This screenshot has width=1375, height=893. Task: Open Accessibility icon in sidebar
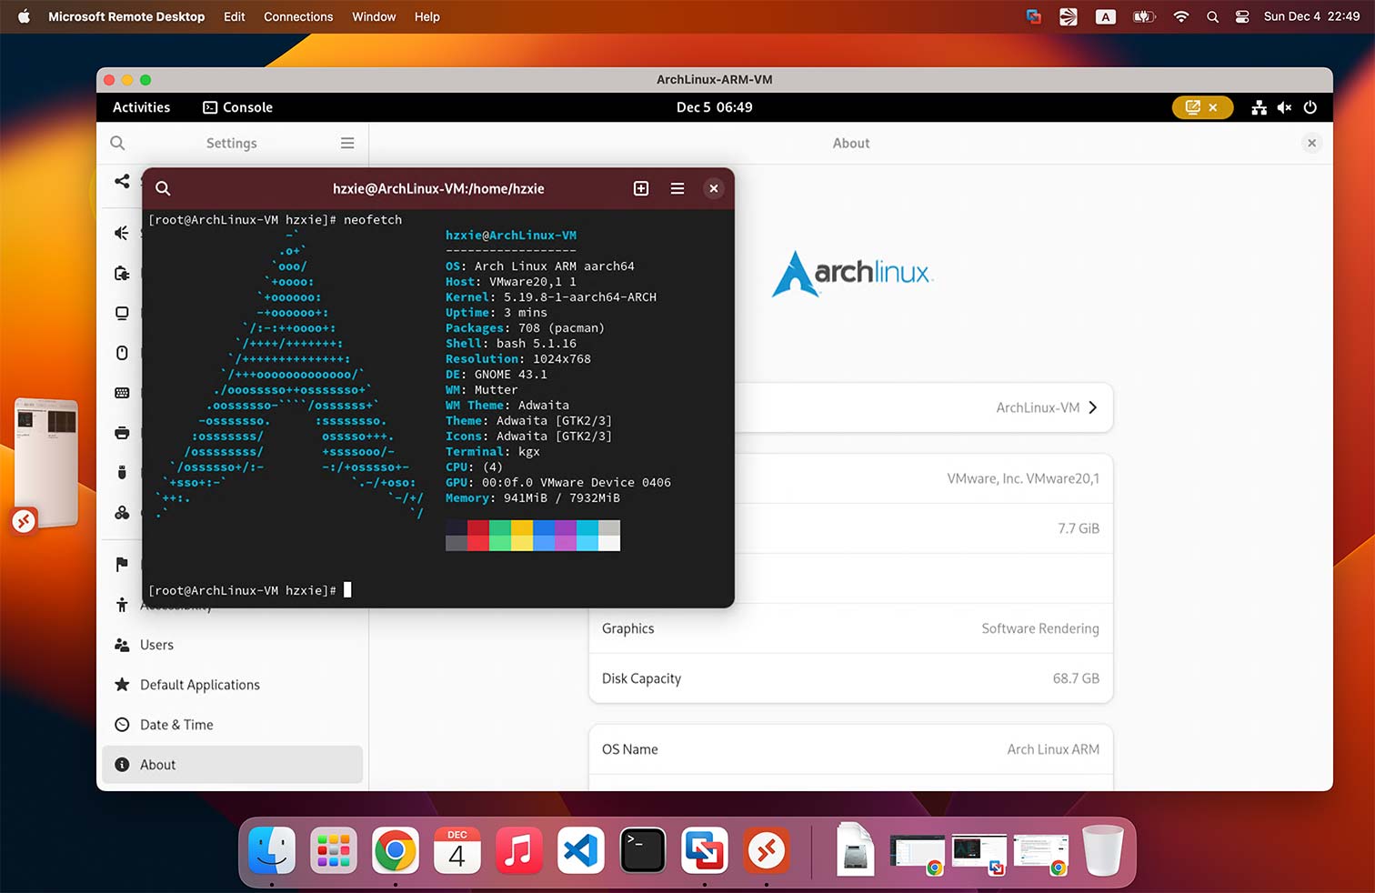point(122,605)
